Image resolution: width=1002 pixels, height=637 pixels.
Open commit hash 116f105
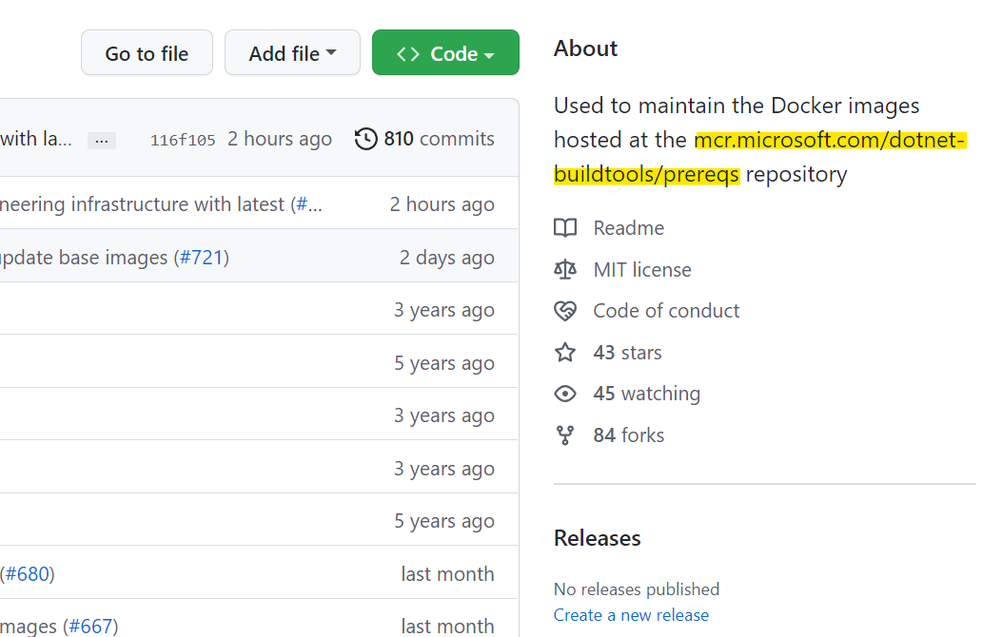pos(183,140)
